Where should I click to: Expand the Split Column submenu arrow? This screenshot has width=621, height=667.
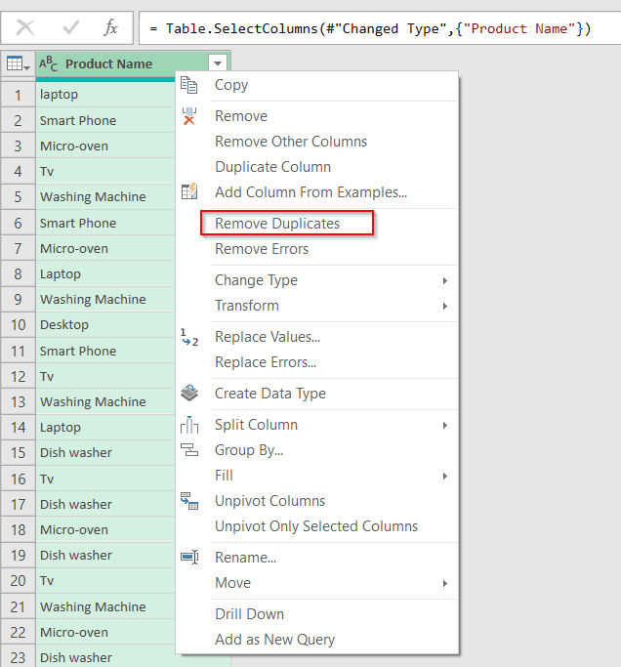(x=445, y=426)
